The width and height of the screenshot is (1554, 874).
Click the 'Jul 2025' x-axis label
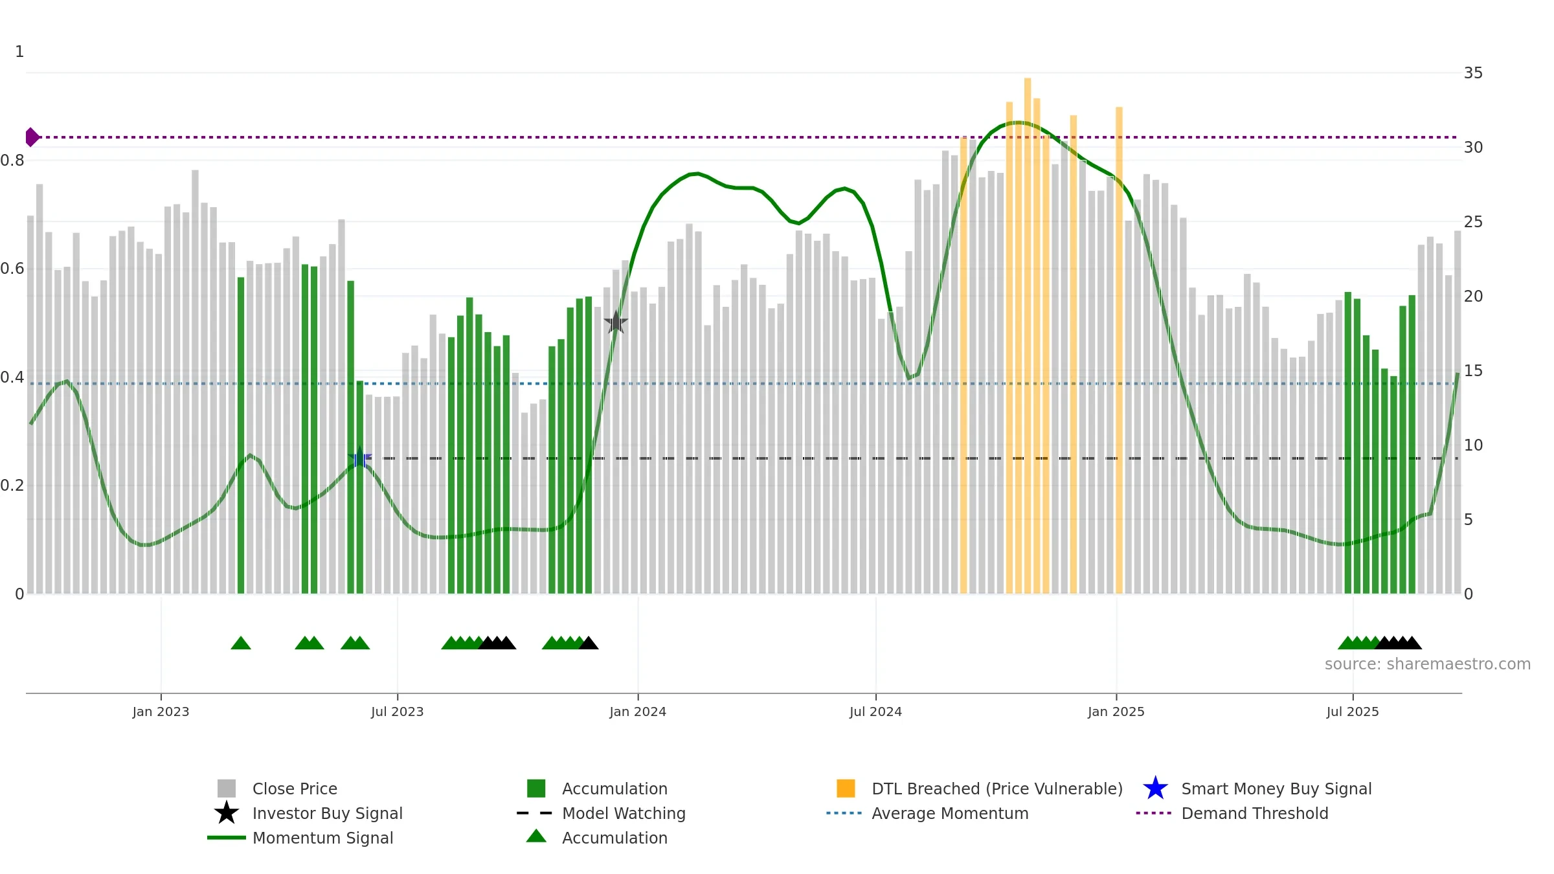1353,712
